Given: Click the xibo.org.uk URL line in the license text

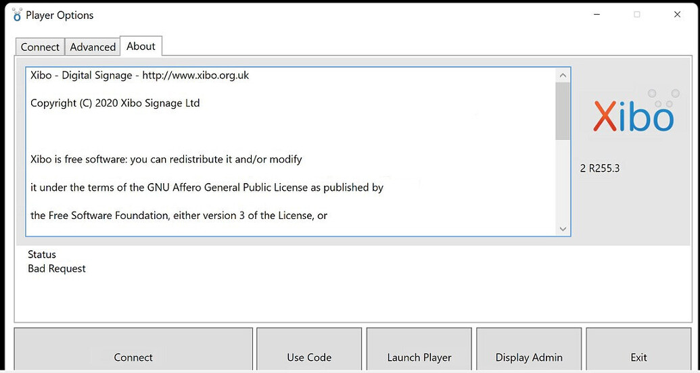Looking at the screenshot, I should (x=139, y=75).
